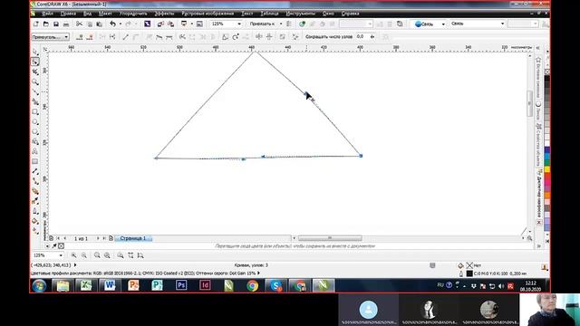
Task: Open Google Chrome from the taskbar
Action: (x=252, y=286)
